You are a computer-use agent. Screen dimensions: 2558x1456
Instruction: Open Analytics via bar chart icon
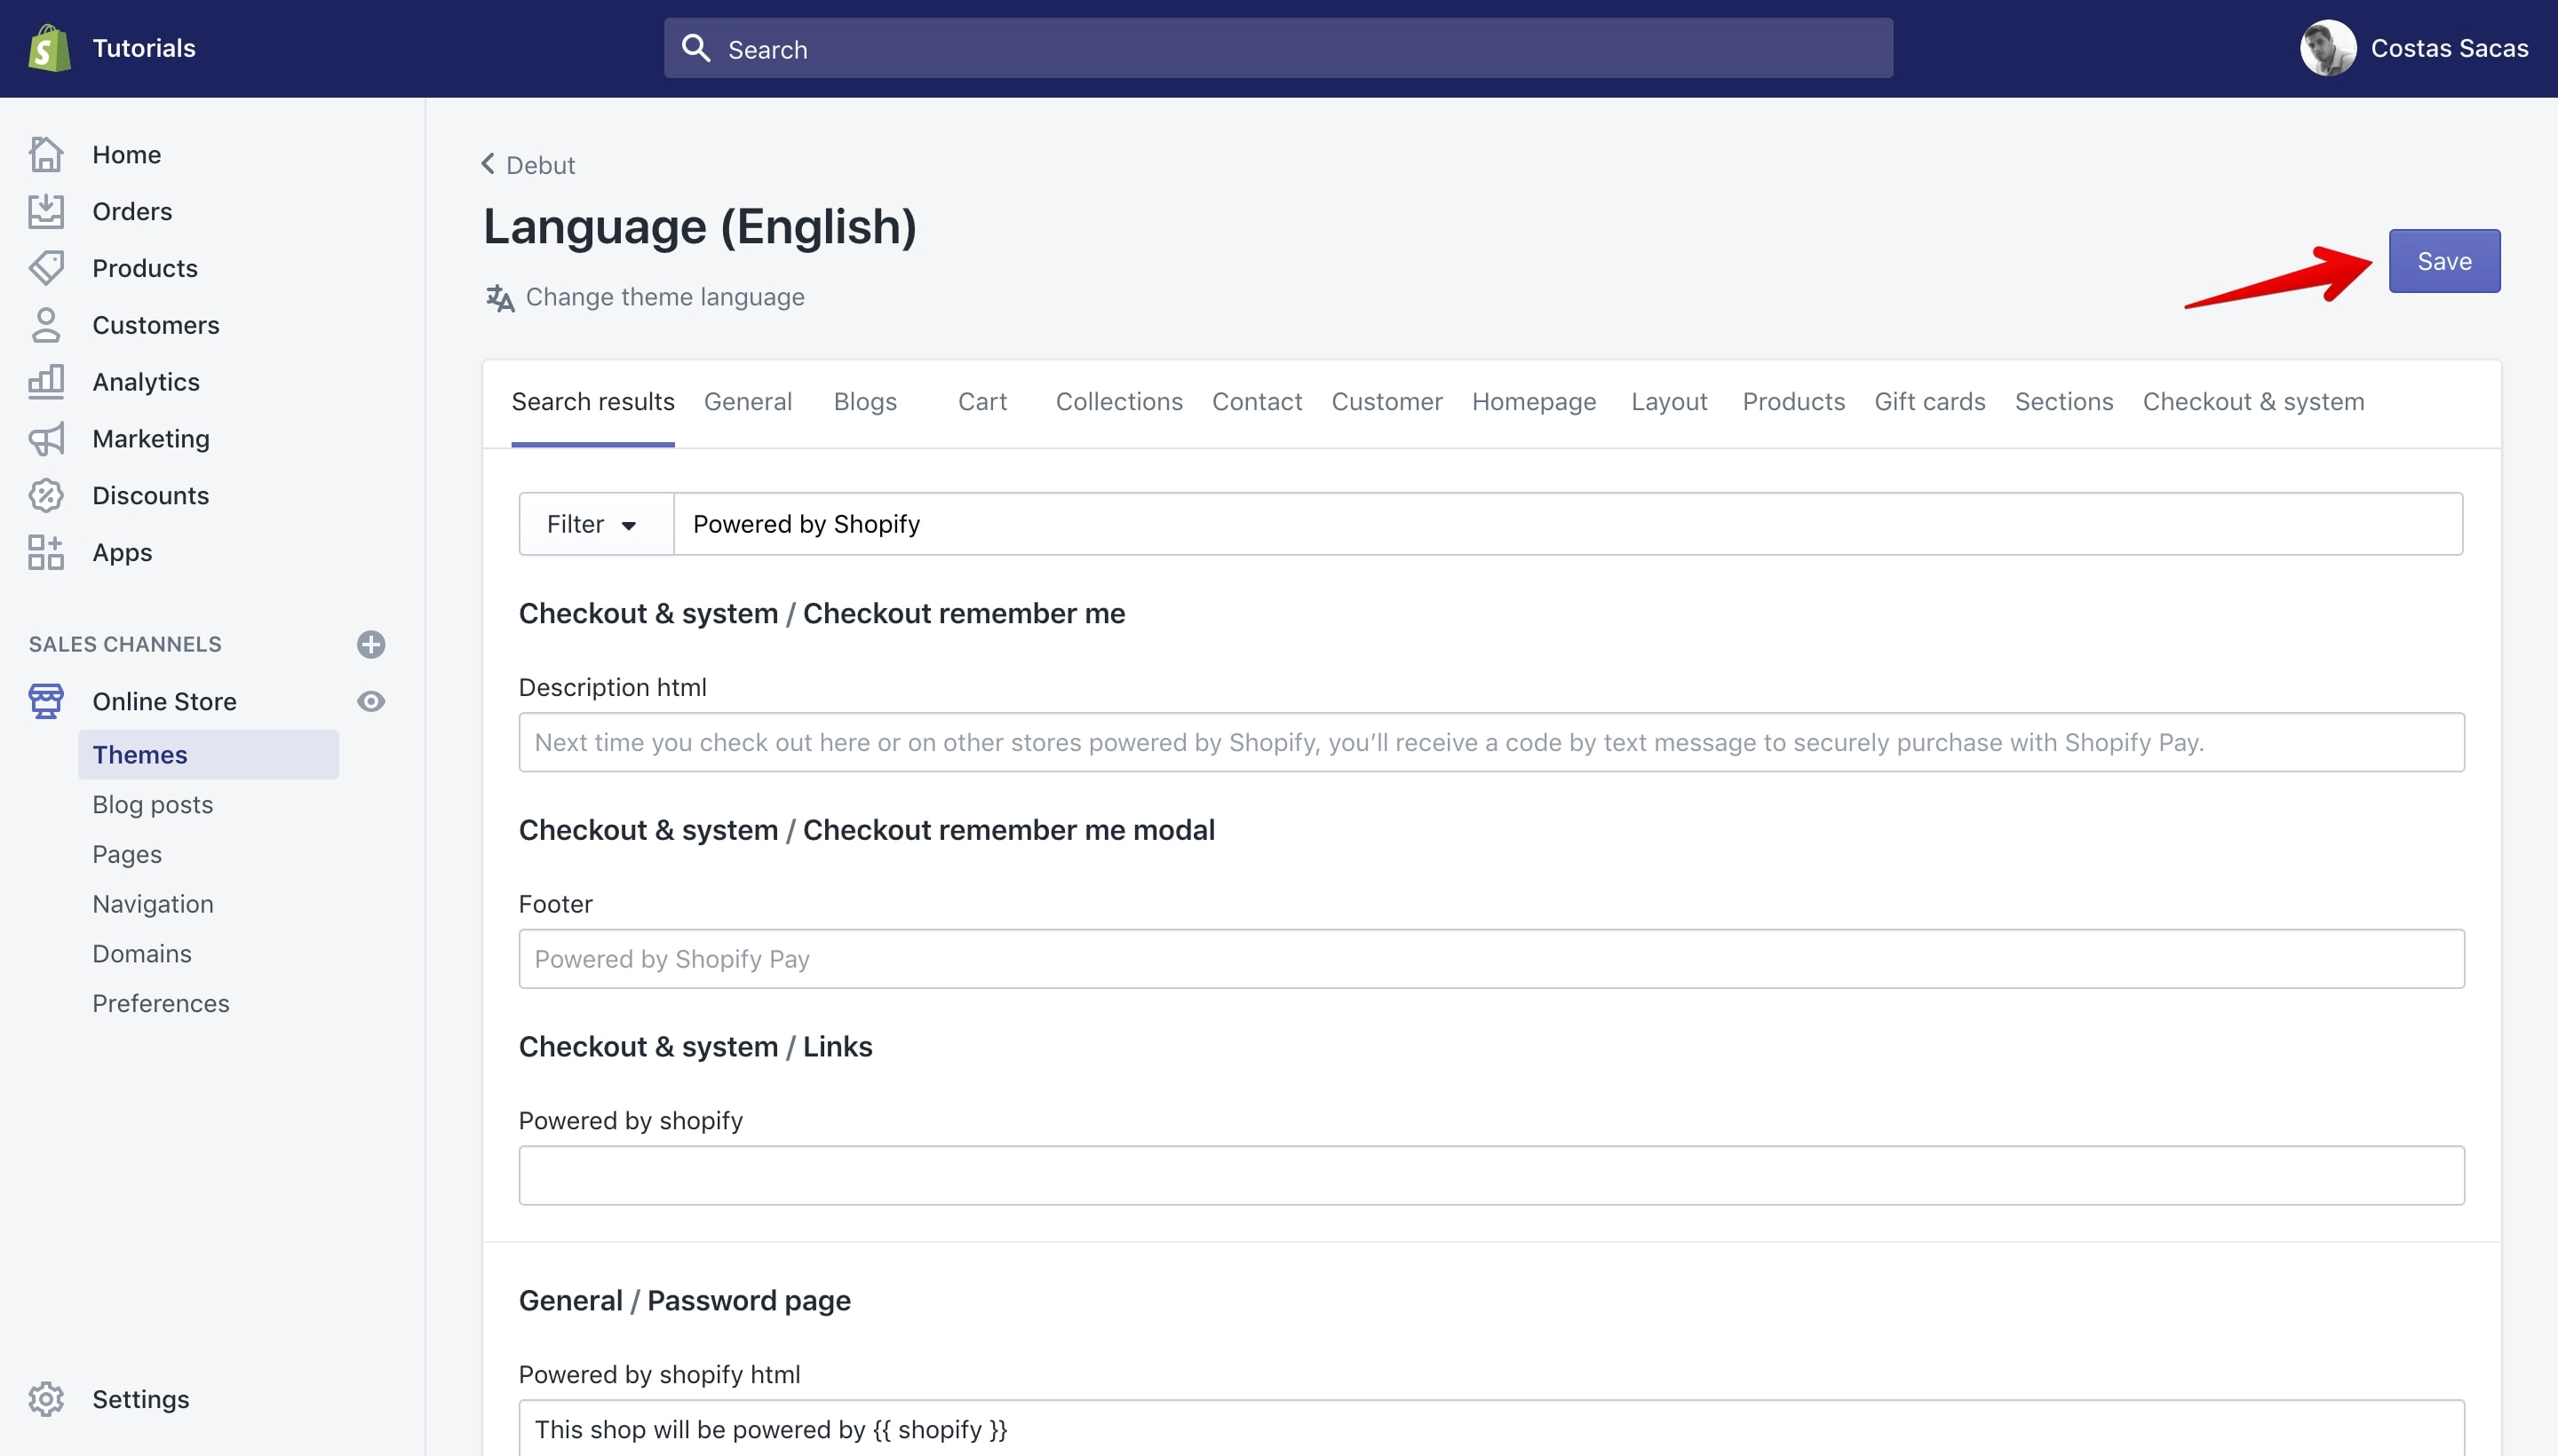tap(46, 382)
